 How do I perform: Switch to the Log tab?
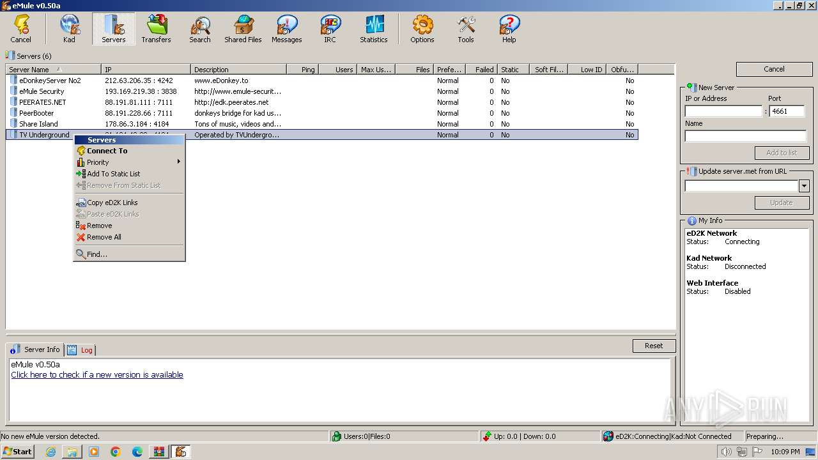coord(80,350)
